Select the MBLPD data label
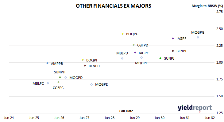 (x=122, y=53)
